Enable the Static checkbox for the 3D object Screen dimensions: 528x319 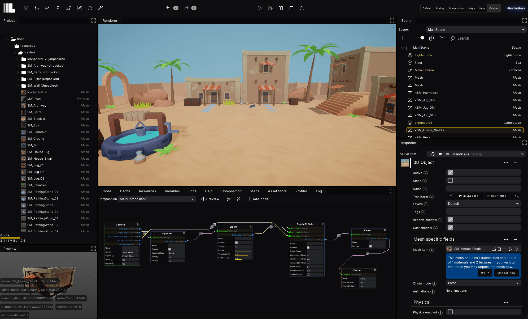(x=450, y=180)
